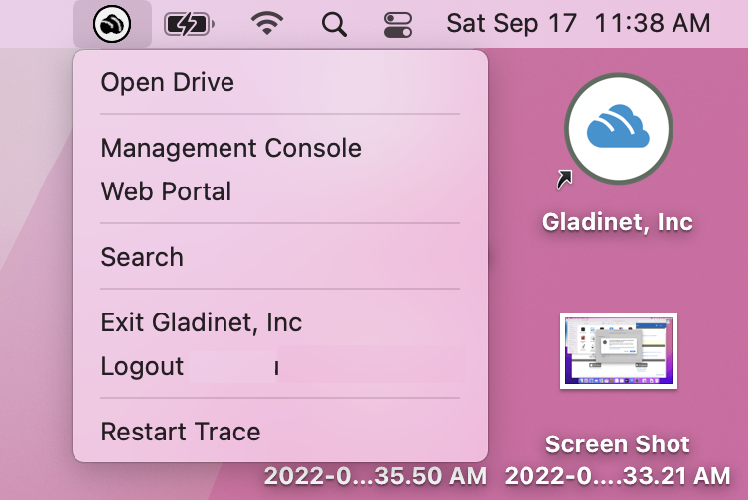Viewport: 748px width, 500px height.
Task: Select Search in the Gladinet menu
Action: 142,258
